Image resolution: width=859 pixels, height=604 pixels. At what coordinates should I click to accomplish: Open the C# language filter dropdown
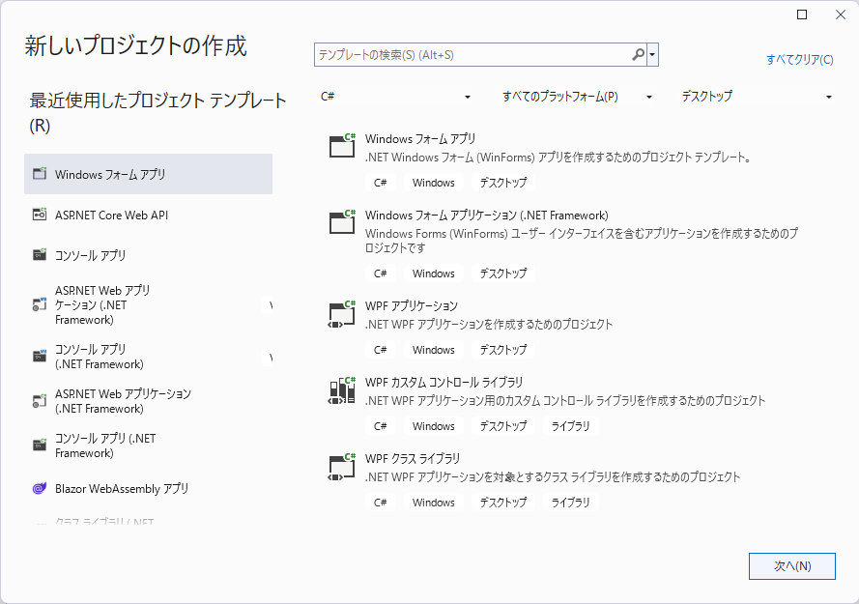[x=396, y=97]
